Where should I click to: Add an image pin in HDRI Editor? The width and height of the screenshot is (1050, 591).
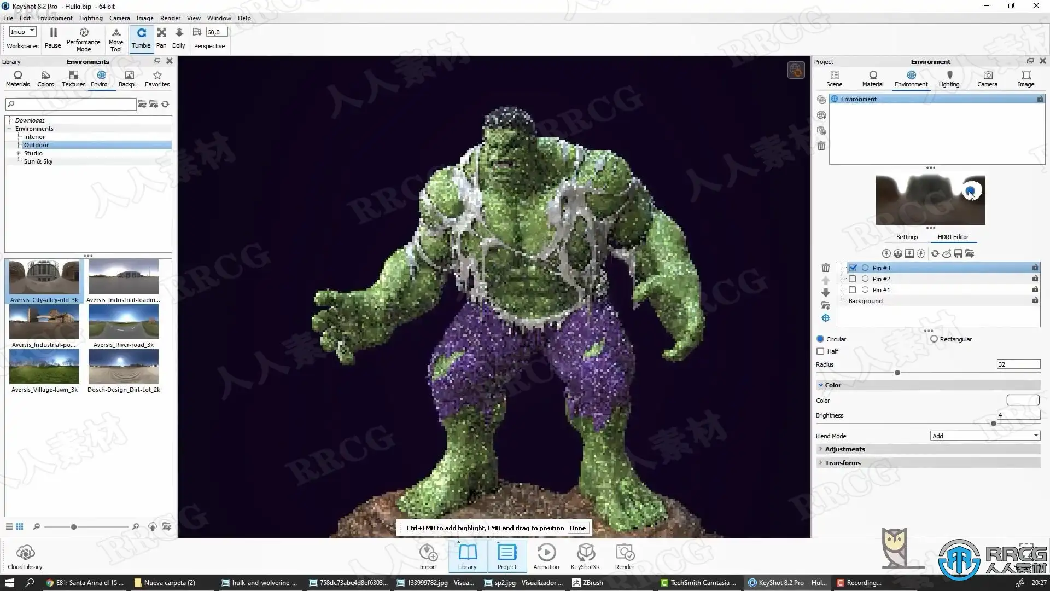click(x=909, y=253)
